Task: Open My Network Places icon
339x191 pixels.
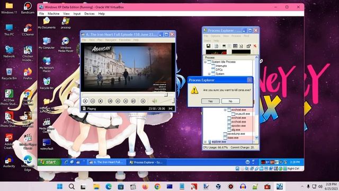Action: (47, 65)
